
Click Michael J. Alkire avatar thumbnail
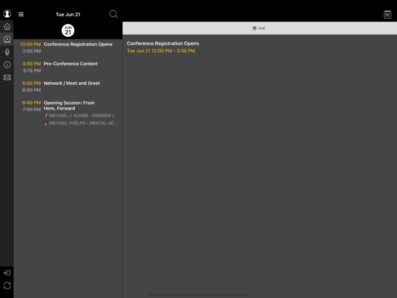click(x=46, y=116)
